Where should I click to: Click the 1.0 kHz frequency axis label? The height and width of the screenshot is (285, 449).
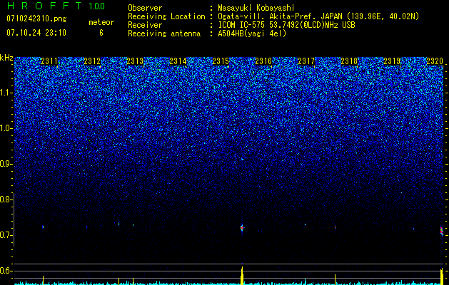coord(6,128)
